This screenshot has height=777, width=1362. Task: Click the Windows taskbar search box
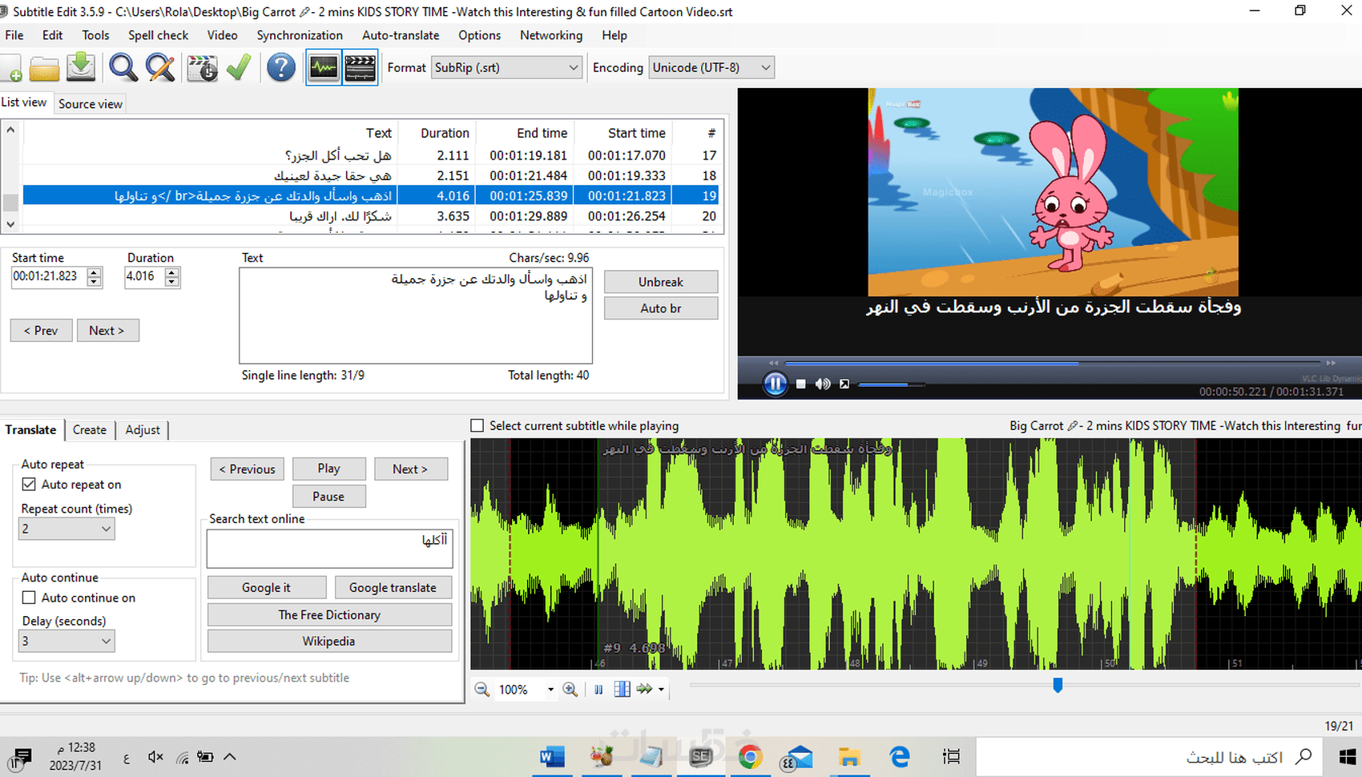[x=1150, y=757]
